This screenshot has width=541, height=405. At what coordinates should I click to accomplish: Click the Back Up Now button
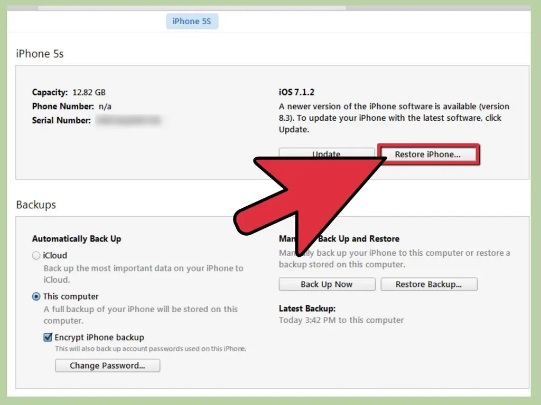pos(327,284)
